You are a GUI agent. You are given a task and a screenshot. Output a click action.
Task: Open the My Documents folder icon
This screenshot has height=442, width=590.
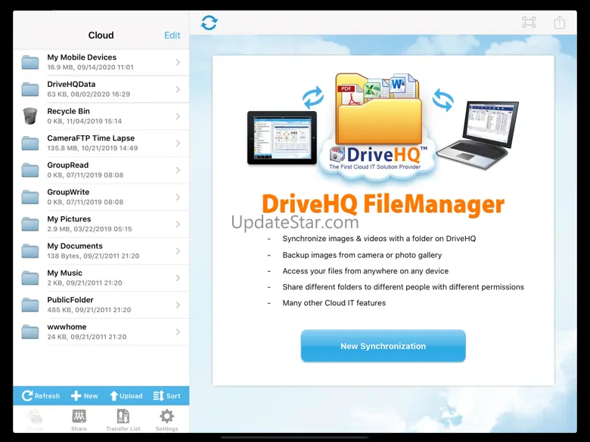[30, 251]
